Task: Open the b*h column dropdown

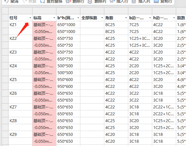Action: pos(78,18)
